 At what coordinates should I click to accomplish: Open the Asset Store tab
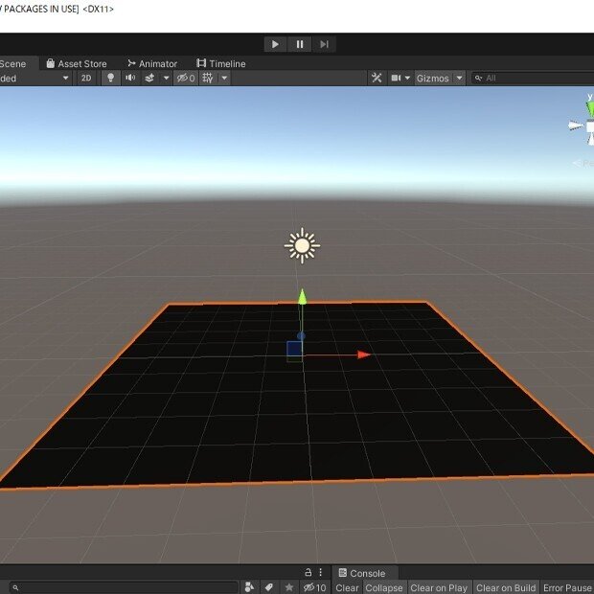point(77,63)
